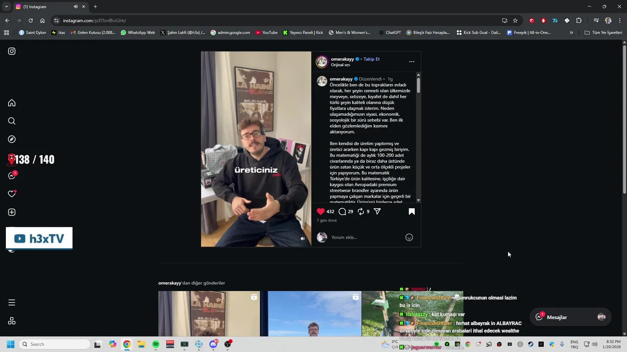Open Tüm Yer İşaretleri folder

click(x=603, y=33)
